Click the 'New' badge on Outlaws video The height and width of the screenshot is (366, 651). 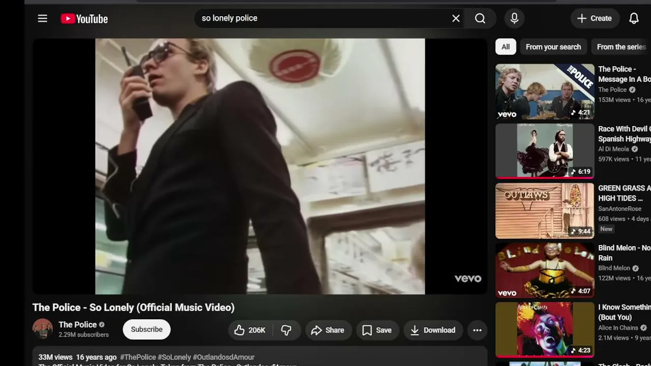606,229
